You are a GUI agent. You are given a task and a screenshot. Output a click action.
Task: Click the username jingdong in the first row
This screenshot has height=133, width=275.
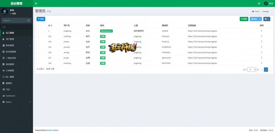click(67, 31)
